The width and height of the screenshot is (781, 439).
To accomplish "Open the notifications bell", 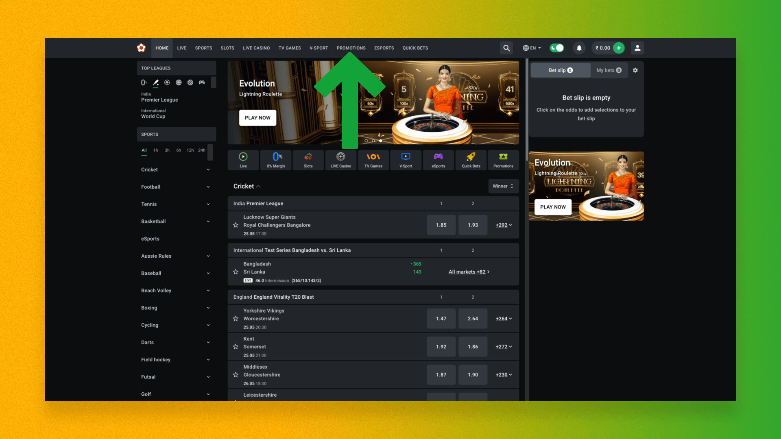I will (579, 48).
